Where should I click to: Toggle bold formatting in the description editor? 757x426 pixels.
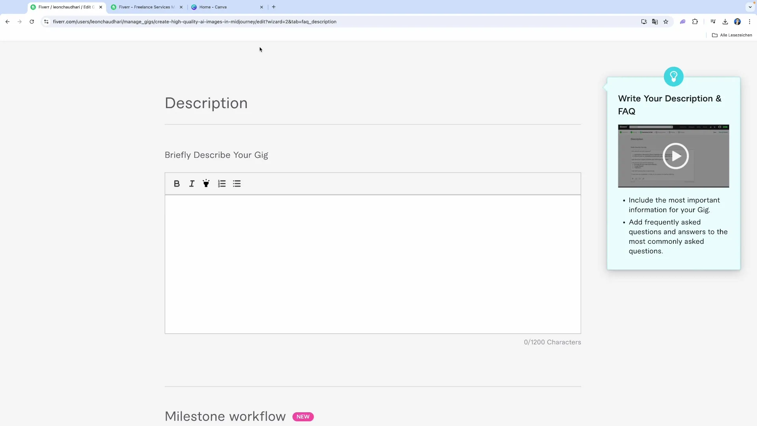pos(177,184)
